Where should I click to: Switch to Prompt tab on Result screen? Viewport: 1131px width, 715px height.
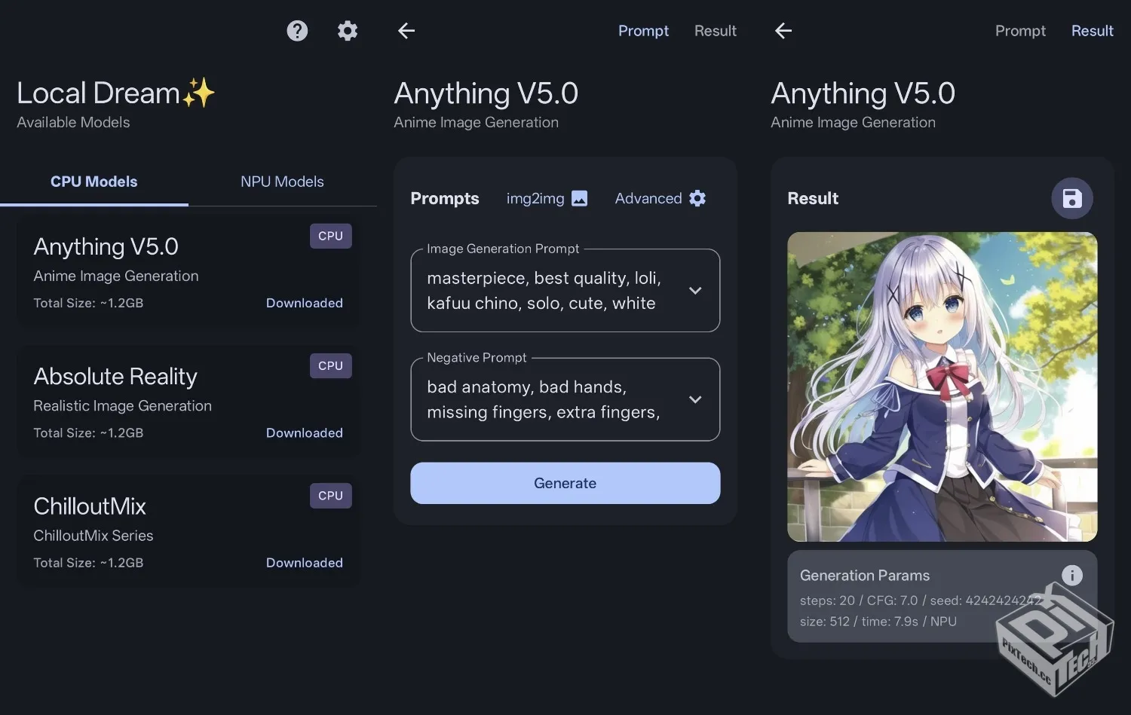pos(1020,31)
